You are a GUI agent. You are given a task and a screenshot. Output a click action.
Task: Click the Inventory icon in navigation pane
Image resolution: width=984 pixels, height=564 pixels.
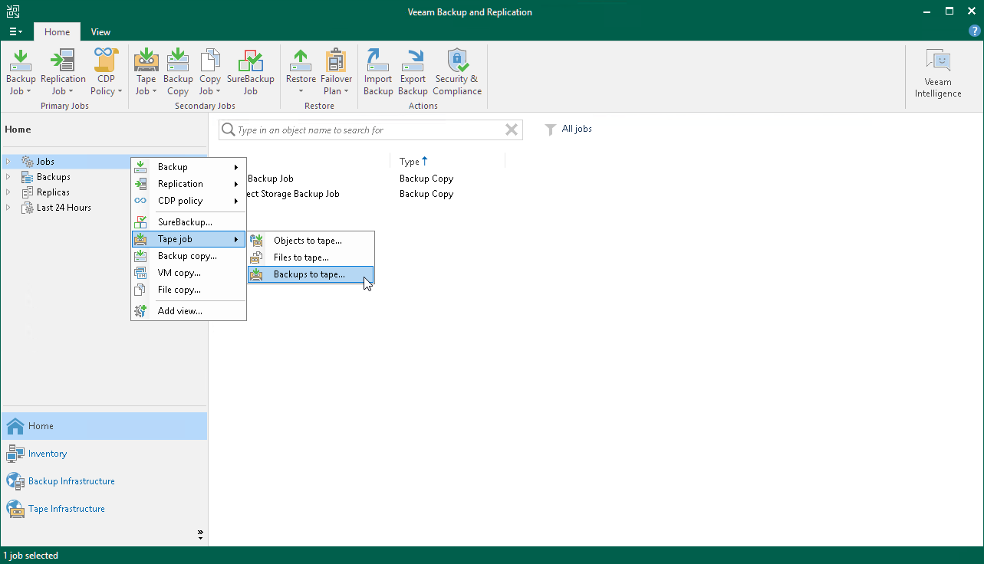click(x=15, y=454)
